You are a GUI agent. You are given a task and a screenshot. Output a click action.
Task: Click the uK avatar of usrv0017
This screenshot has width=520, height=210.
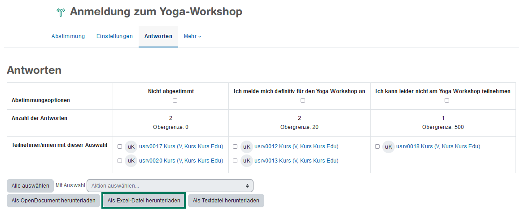point(131,146)
